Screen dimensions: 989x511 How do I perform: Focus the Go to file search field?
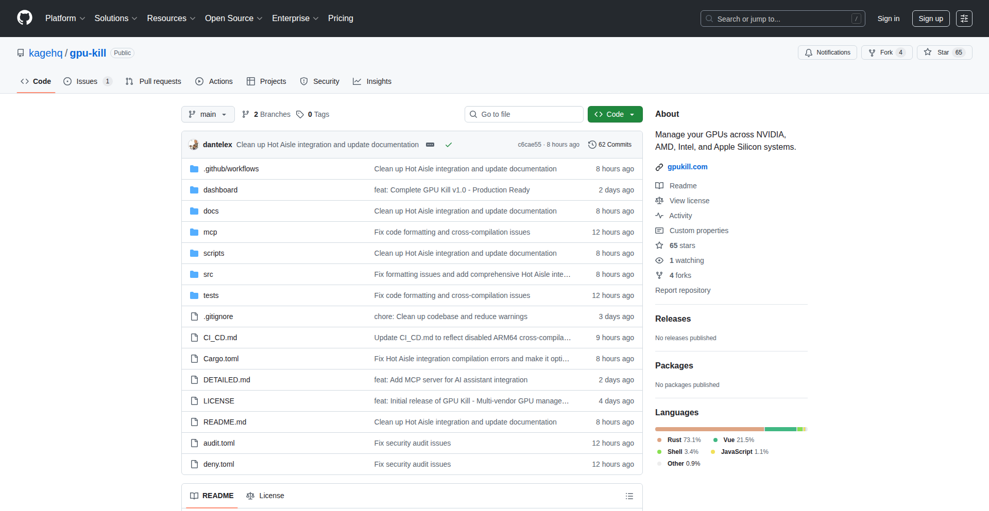click(524, 114)
